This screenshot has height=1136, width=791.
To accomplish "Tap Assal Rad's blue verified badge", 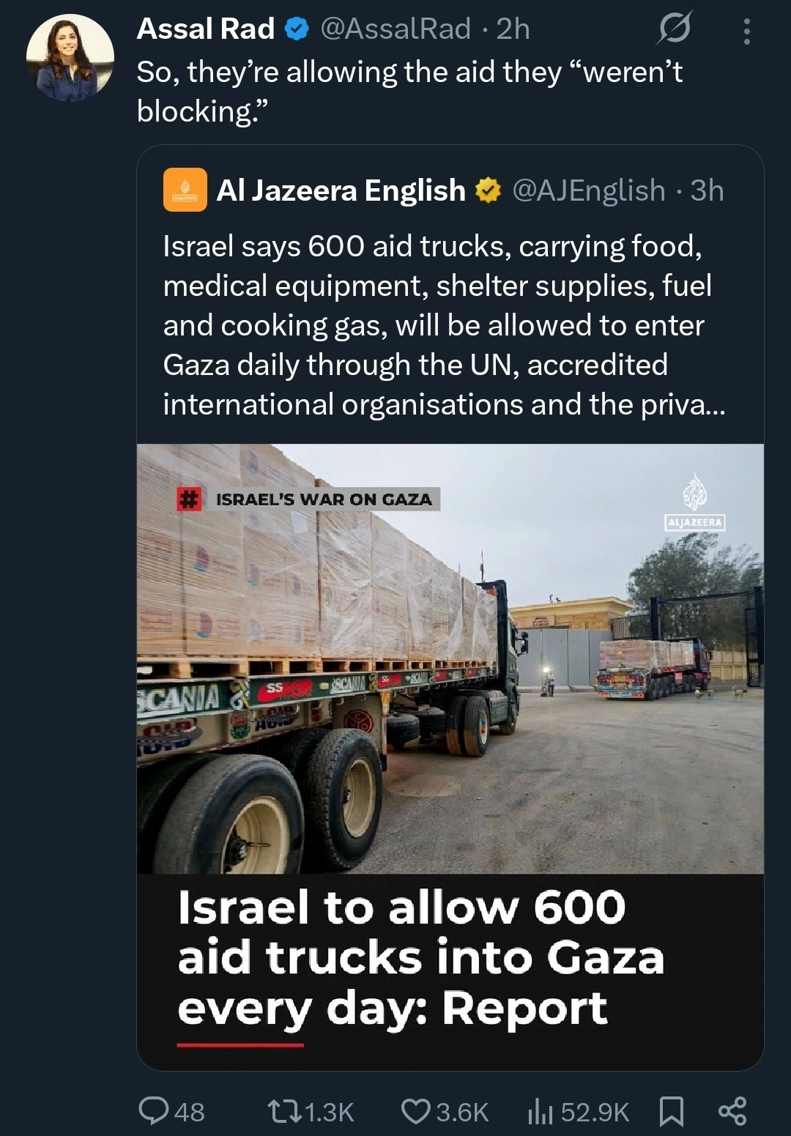I will click(x=296, y=29).
